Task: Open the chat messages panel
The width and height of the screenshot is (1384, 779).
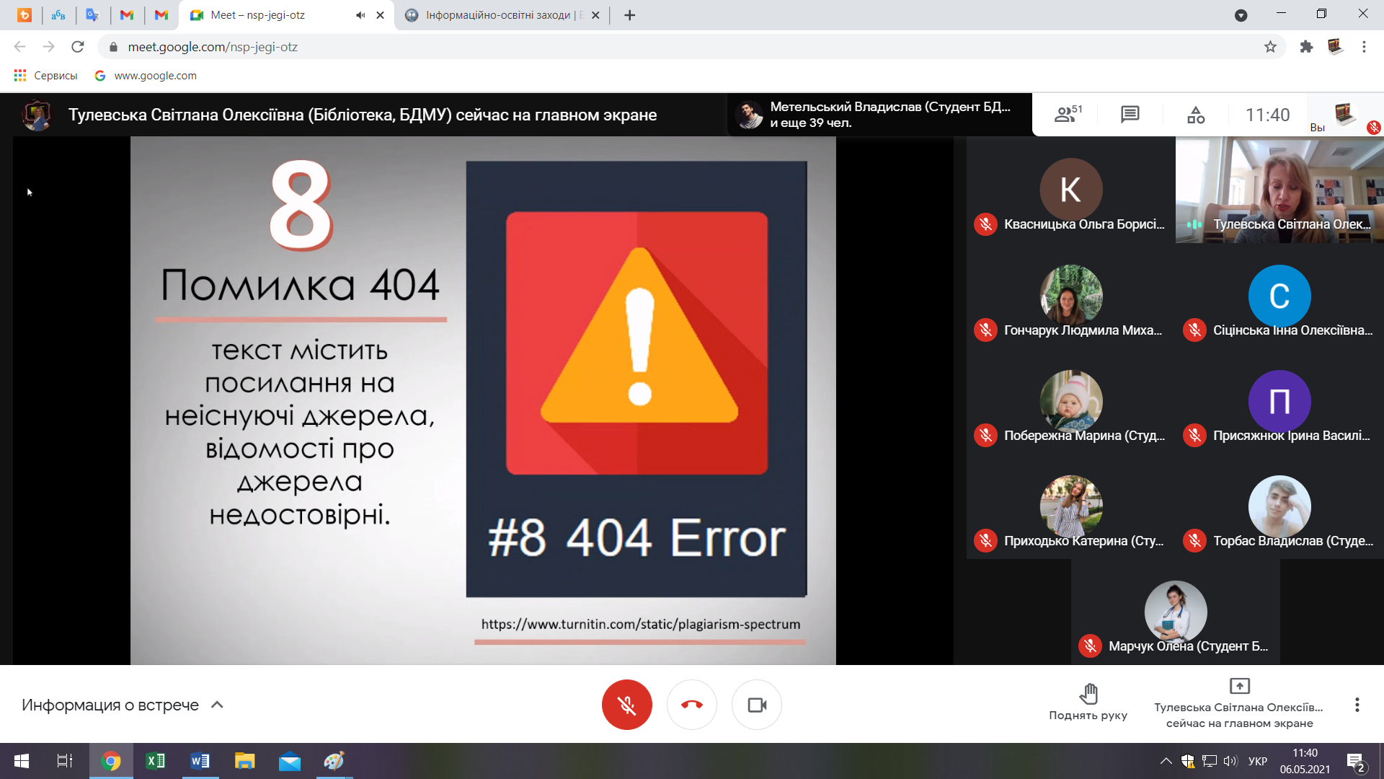Action: tap(1130, 115)
